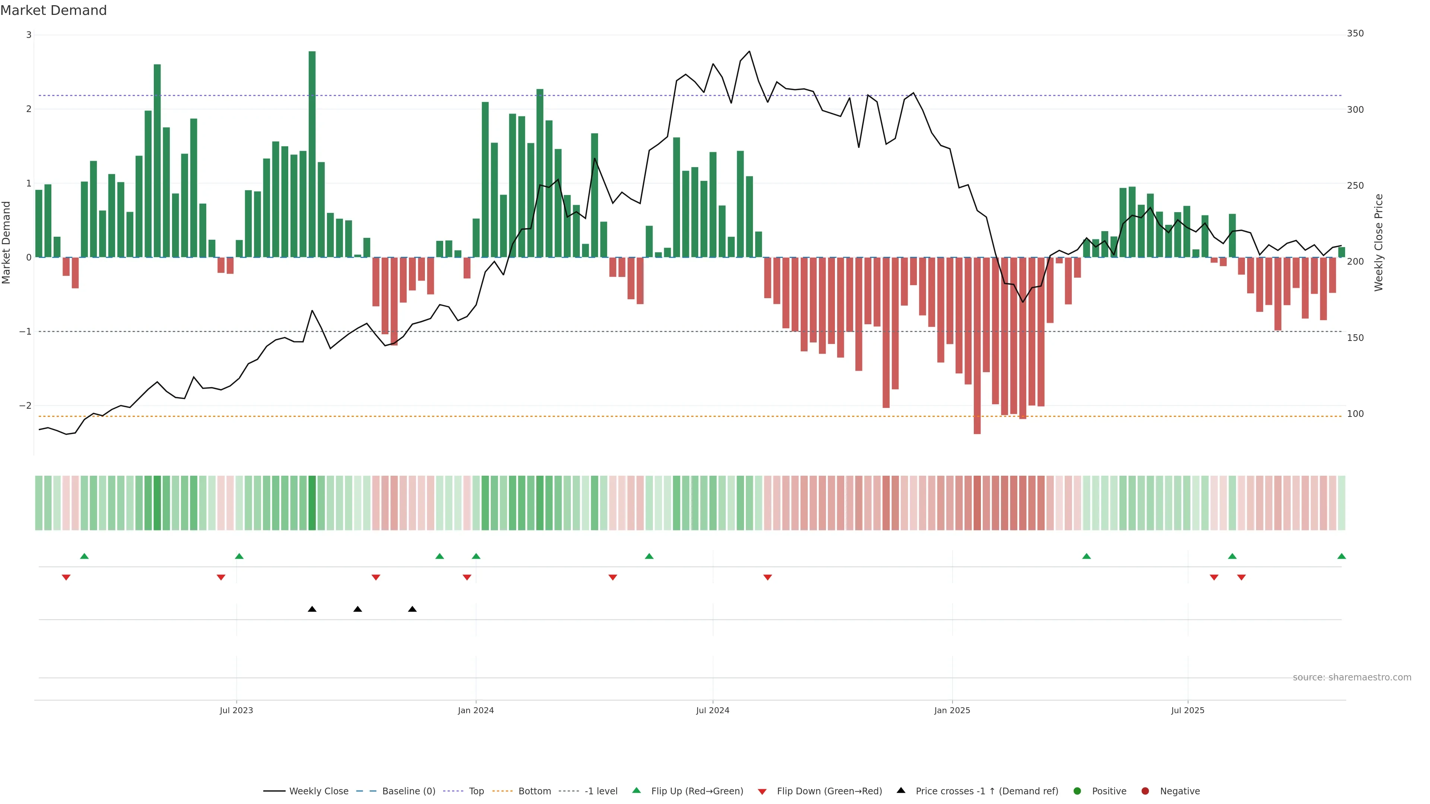This screenshot has width=1430, height=804.
Task: Click the Jan 2024 x-axis label
Action: point(476,710)
